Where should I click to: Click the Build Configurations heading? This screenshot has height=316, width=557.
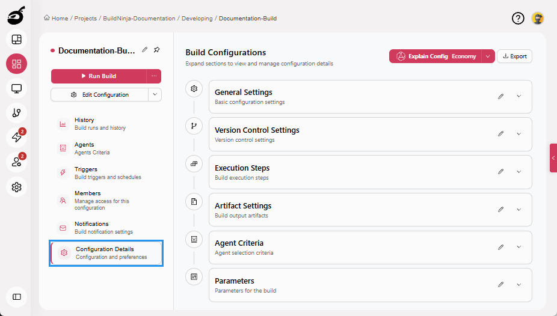pyautogui.click(x=226, y=52)
